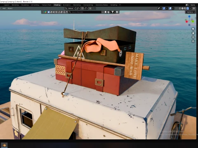
Task: Add a new workspace with plus button
Action: click(120, 5)
